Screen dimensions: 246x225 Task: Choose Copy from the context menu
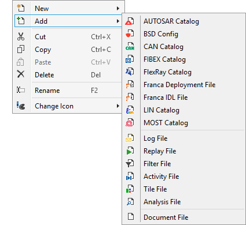point(68,50)
